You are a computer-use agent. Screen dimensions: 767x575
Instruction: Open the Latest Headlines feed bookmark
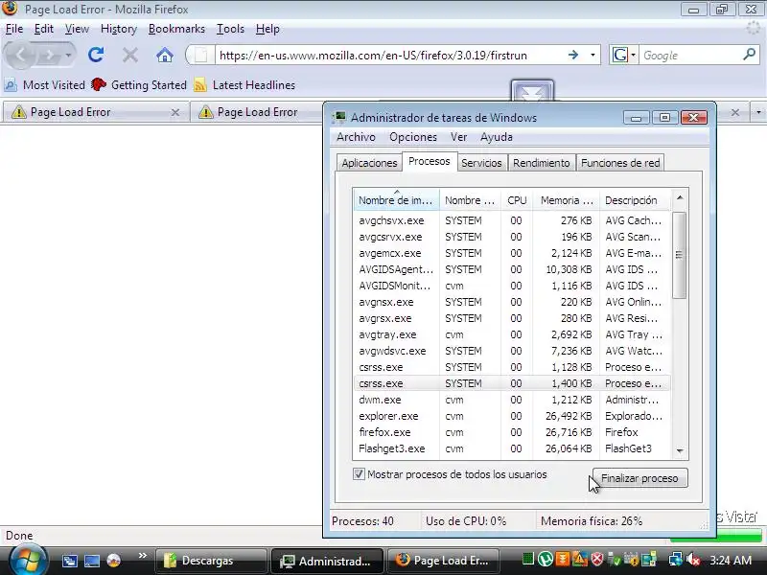click(244, 85)
